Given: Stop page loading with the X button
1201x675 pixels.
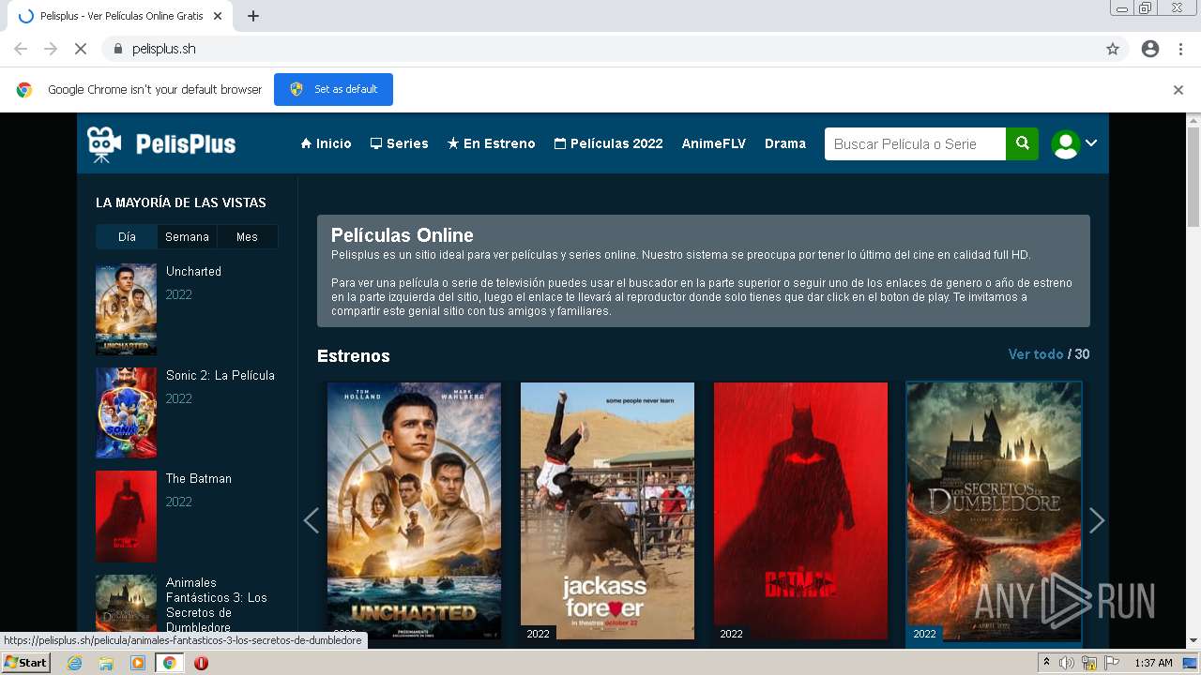Looking at the screenshot, I should coord(81,49).
